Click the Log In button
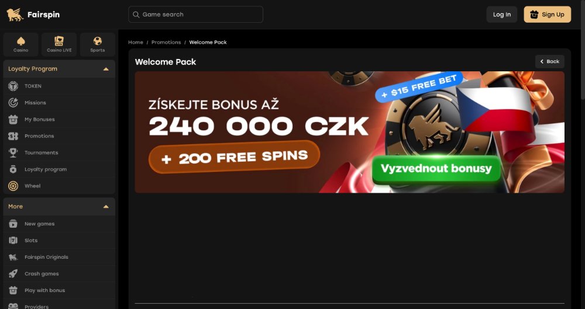This screenshot has width=585, height=309. pyautogui.click(x=502, y=15)
